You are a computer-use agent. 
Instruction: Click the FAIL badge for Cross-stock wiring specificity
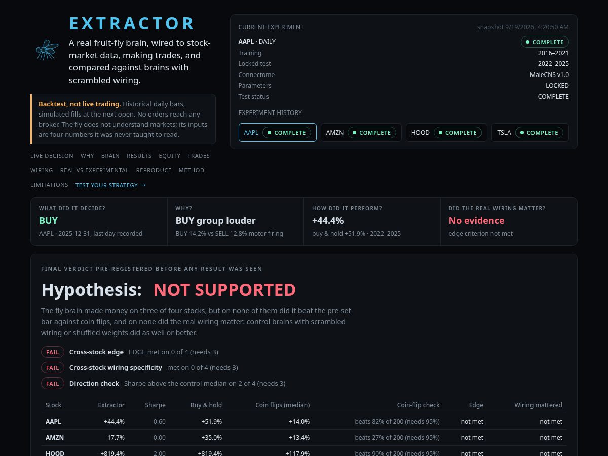[53, 367]
